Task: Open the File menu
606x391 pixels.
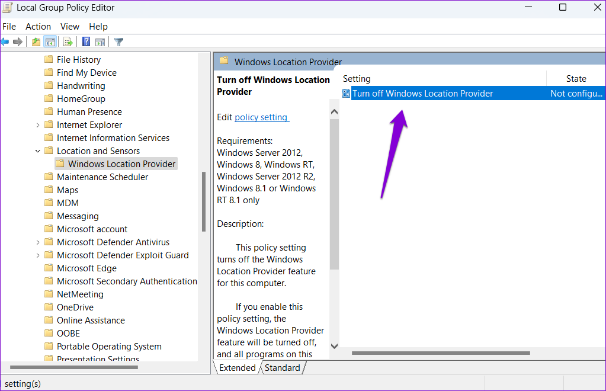Action: 9,27
